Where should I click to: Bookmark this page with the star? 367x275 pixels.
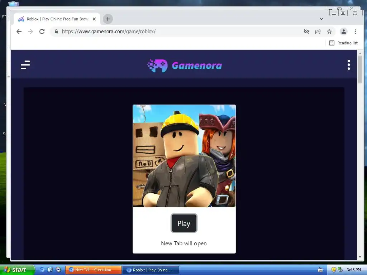click(x=329, y=32)
